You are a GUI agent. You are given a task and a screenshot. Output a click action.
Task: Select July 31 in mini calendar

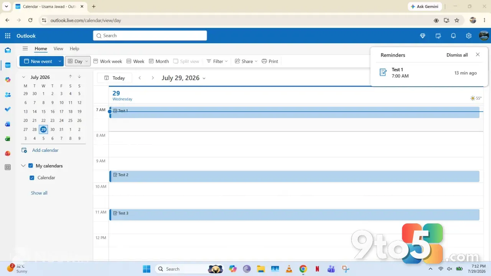click(61, 130)
